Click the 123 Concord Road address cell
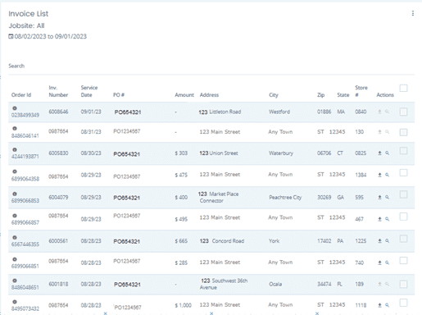The width and height of the screenshot is (422, 315). click(222, 241)
